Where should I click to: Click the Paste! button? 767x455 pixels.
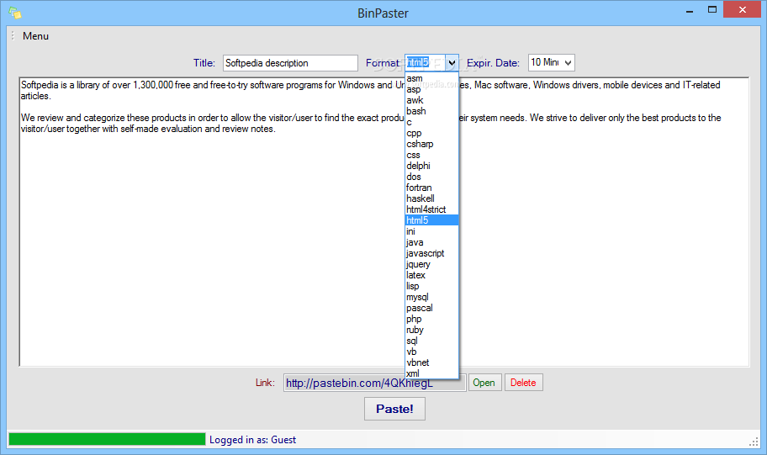(394, 409)
